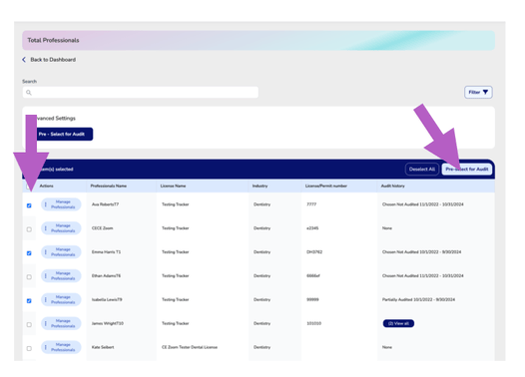
Task: Tick the Ethan AdamsT6 row checkbox
Action: pos(29,277)
